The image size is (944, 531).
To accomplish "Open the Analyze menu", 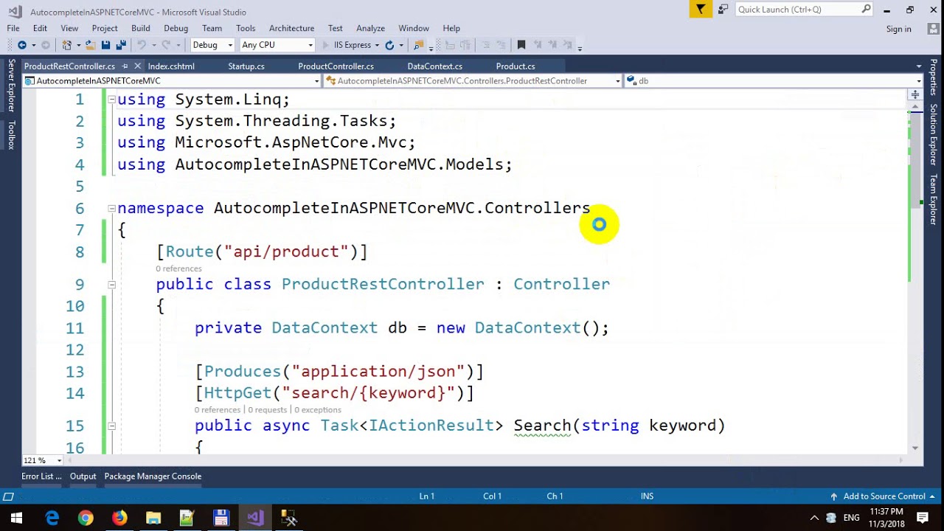I will [x=370, y=28].
